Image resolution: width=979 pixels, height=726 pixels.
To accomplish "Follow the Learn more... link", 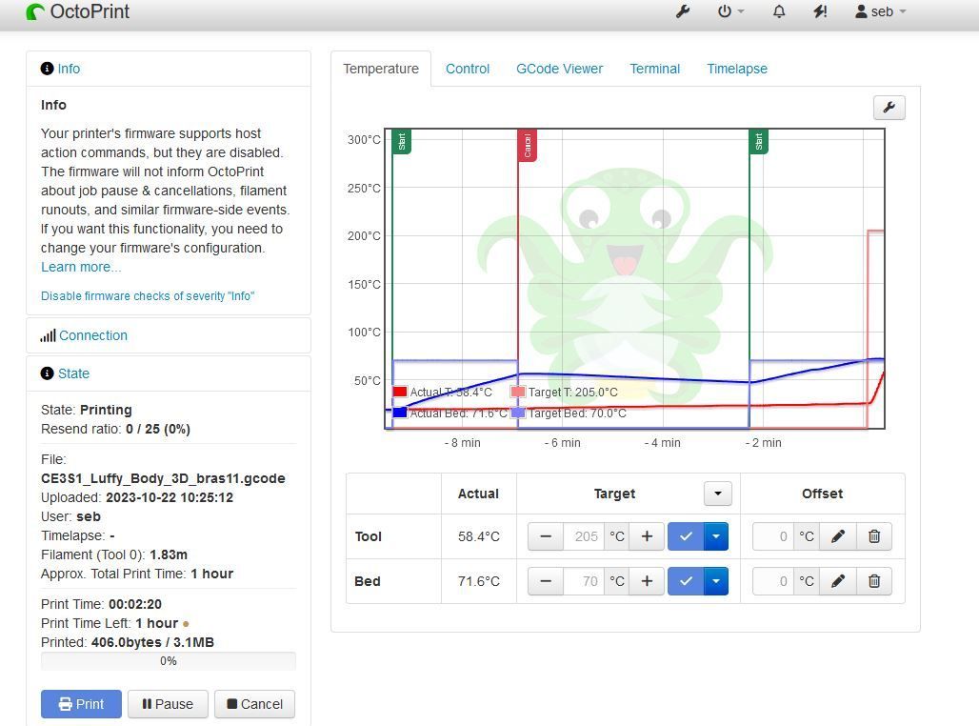I will click(x=81, y=267).
